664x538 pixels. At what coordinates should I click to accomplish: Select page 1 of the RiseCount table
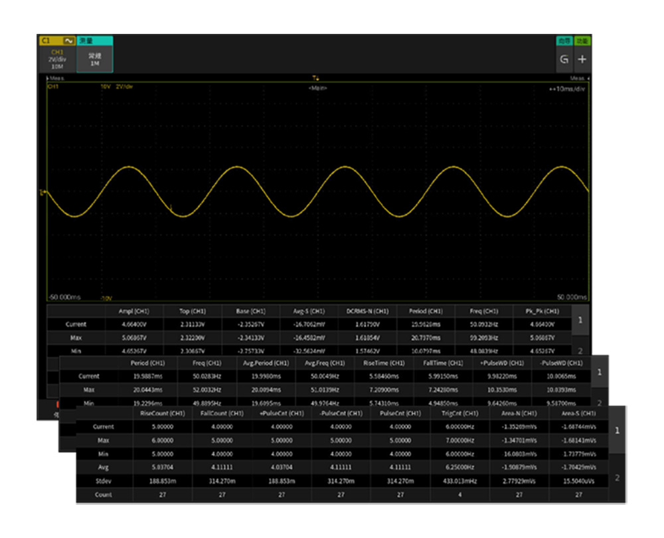tap(617, 430)
